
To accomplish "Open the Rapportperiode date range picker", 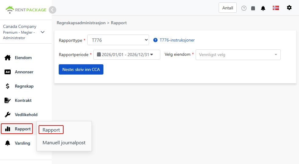I will [127, 55].
